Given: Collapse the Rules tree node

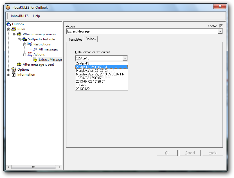Looking at the screenshot, I should (x=9, y=29).
